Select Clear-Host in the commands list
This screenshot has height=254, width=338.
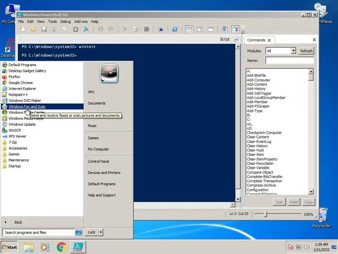tap(255, 150)
